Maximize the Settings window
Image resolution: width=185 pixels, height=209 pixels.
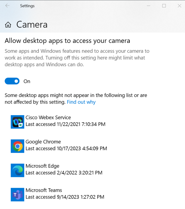(x=164, y=6)
